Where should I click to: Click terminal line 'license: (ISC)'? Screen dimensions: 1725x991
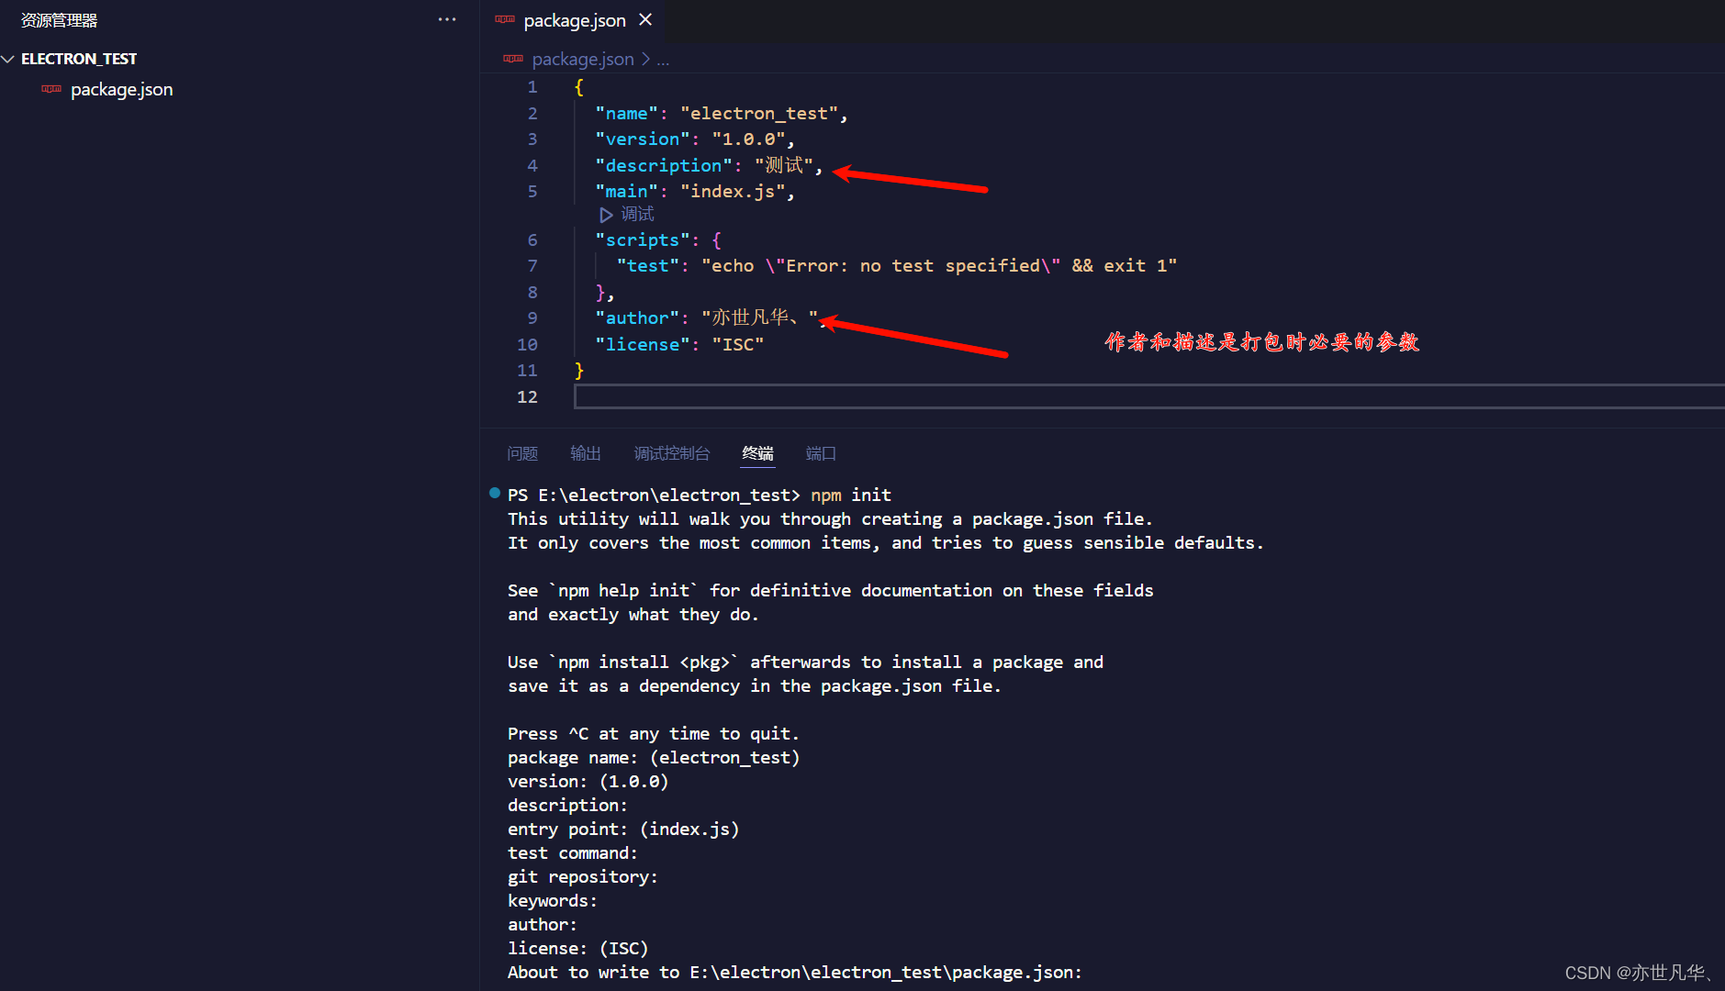pos(578,948)
